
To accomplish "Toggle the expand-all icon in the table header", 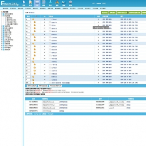I will pyautogui.click(x=36, y=16).
